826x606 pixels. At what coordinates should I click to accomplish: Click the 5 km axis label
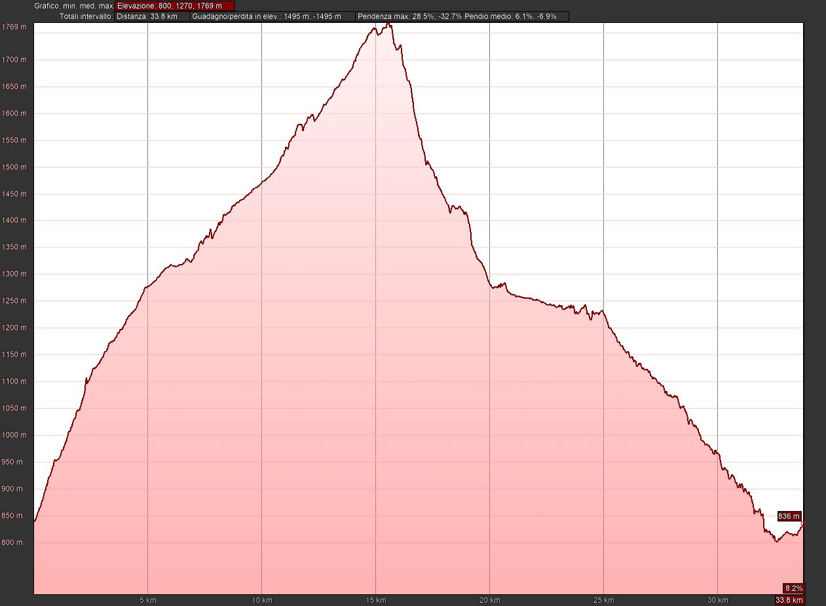tap(148, 600)
